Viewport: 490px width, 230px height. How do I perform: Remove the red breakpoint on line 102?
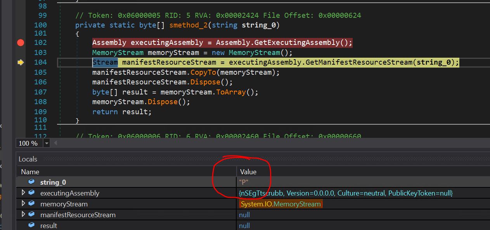tap(21, 43)
